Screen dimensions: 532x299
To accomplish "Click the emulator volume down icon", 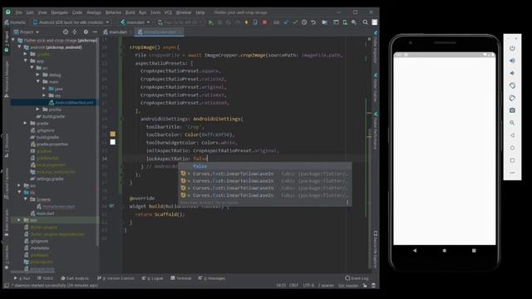I will click(512, 73).
